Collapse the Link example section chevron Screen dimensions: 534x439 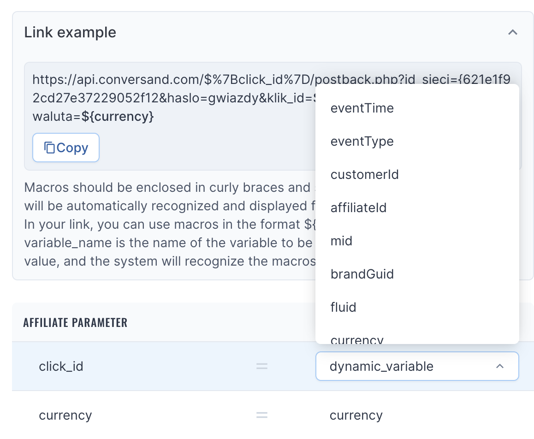[x=512, y=32]
